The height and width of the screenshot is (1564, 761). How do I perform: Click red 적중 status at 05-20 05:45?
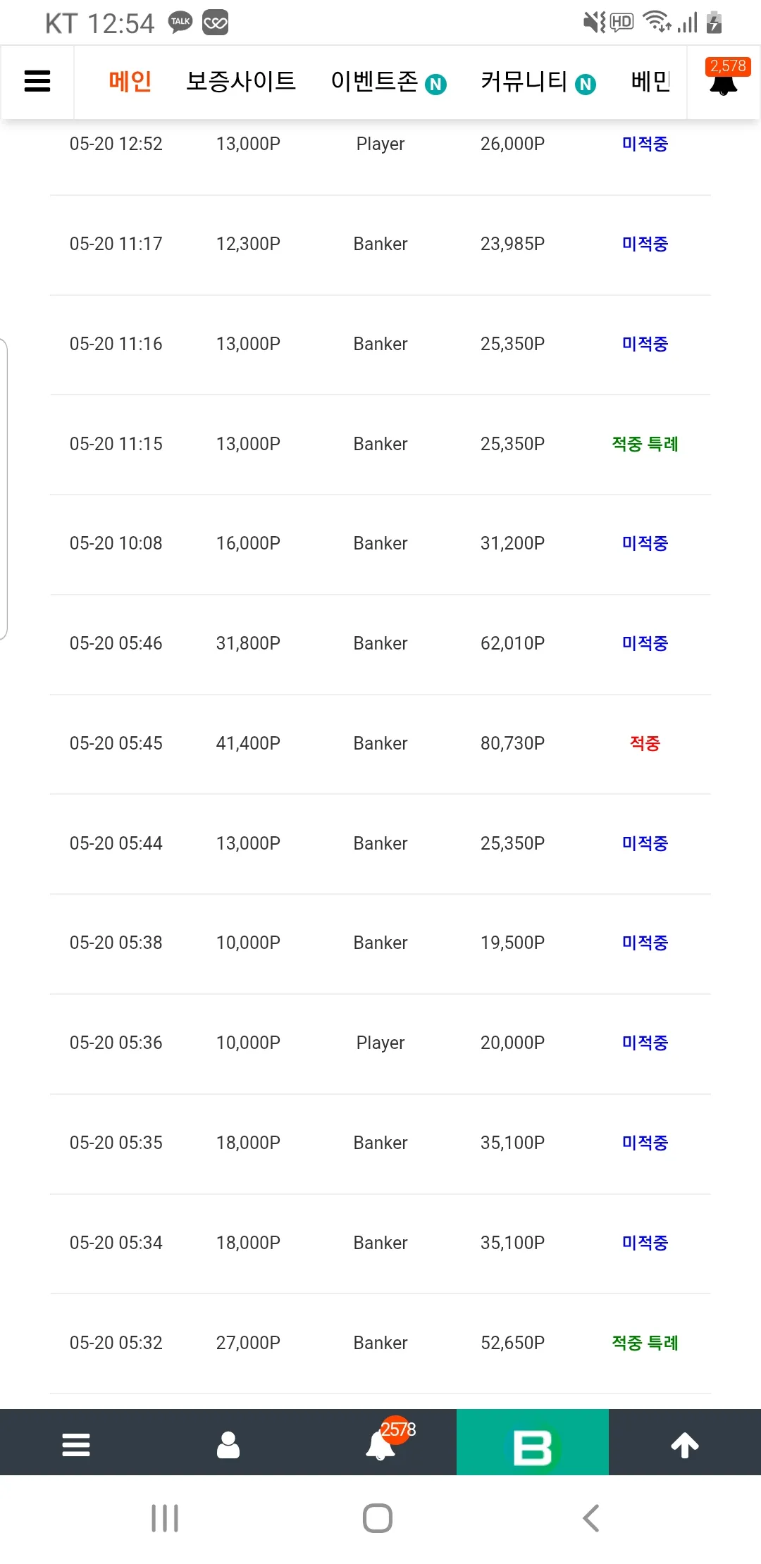pyautogui.click(x=645, y=743)
